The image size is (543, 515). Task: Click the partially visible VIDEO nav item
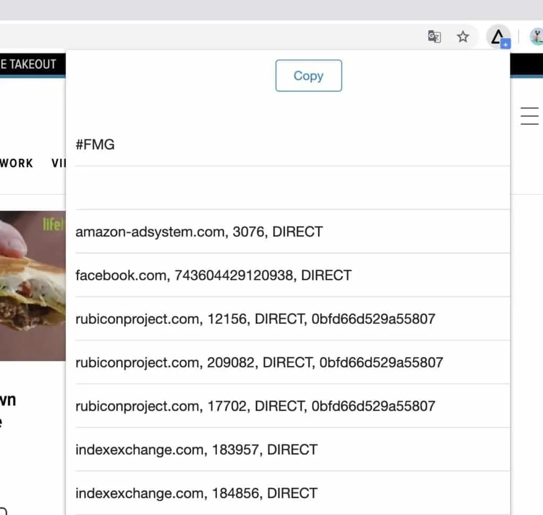coord(59,163)
